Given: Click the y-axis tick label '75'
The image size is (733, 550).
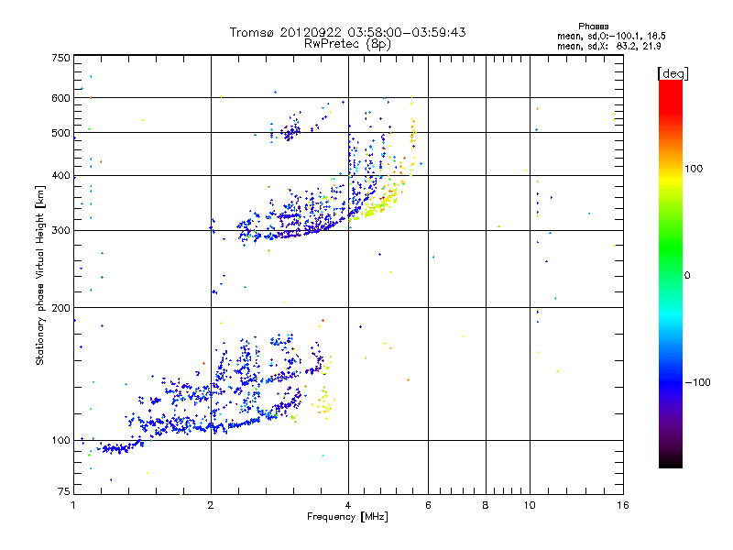Looking at the screenshot, I should click(64, 491).
